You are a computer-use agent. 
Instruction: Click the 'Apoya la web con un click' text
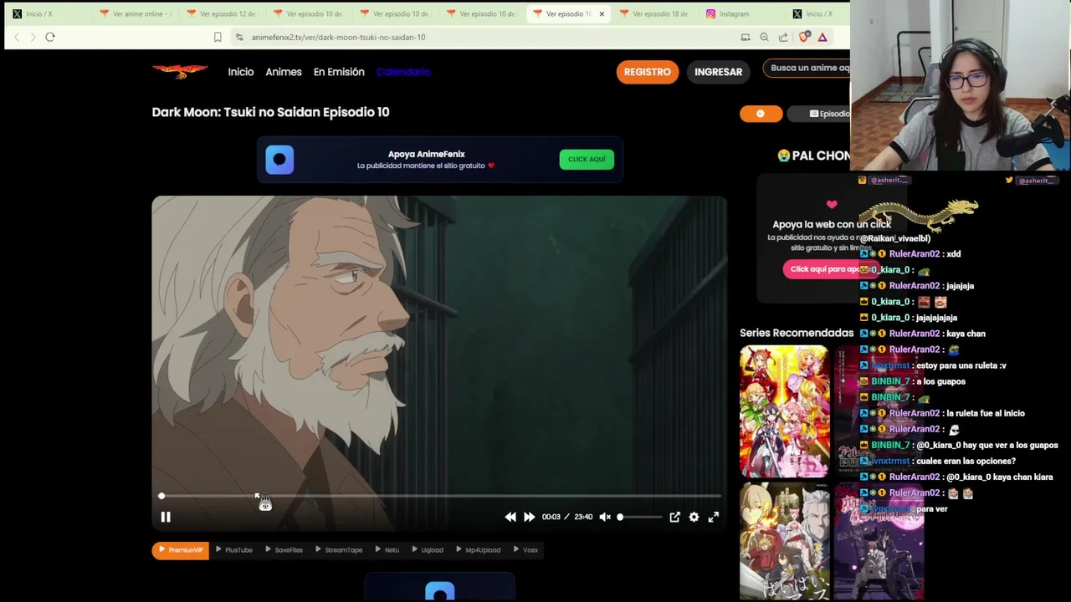click(x=832, y=224)
